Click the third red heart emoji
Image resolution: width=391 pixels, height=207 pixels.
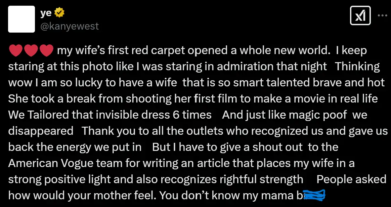46,51
